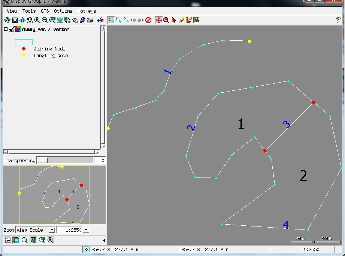Click the Zoom In magnifier icon
This screenshot has height=256, width=345.
(37, 20)
